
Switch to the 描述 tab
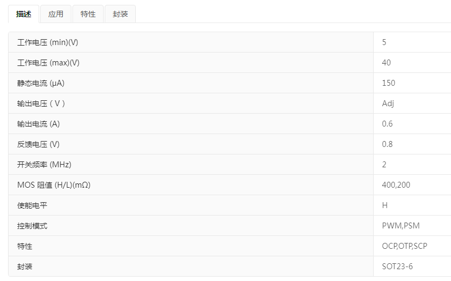tap(24, 14)
